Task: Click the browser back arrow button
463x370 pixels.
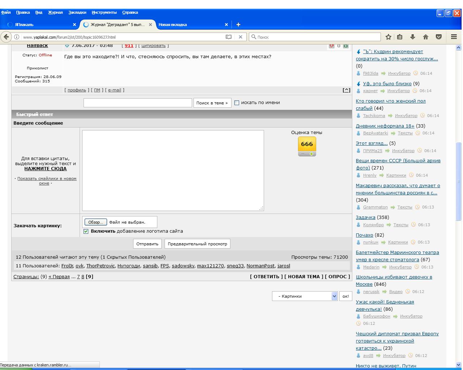Action: pyautogui.click(x=6, y=37)
